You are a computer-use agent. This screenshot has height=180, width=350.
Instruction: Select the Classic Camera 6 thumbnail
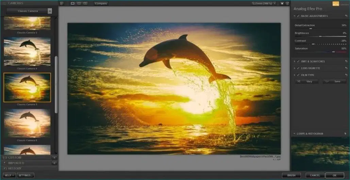[27, 123]
